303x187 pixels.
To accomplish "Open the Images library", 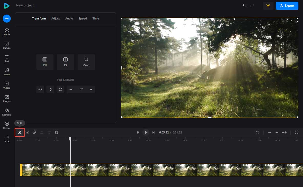I will coord(7,99).
